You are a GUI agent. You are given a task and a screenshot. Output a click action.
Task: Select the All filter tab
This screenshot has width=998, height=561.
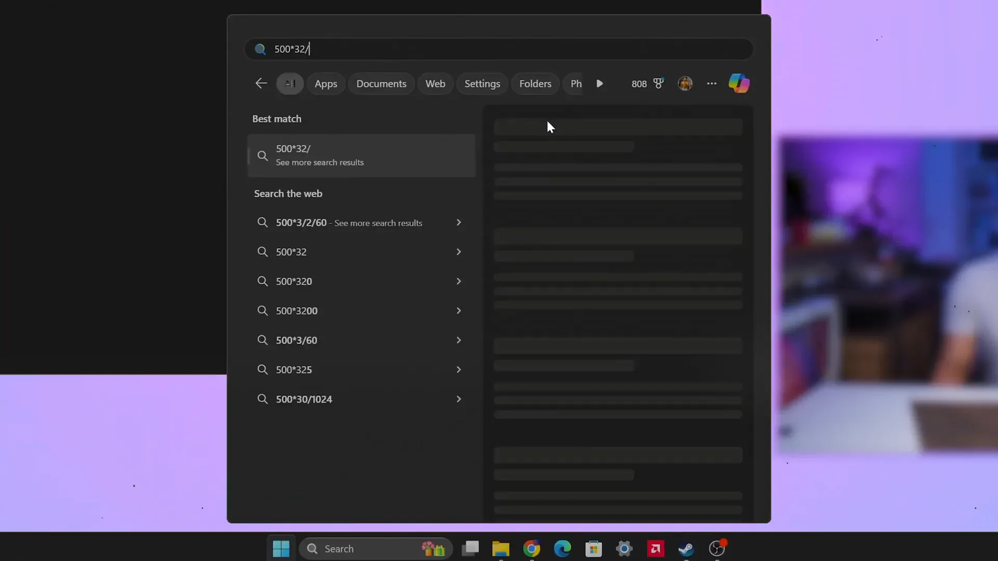(290, 84)
